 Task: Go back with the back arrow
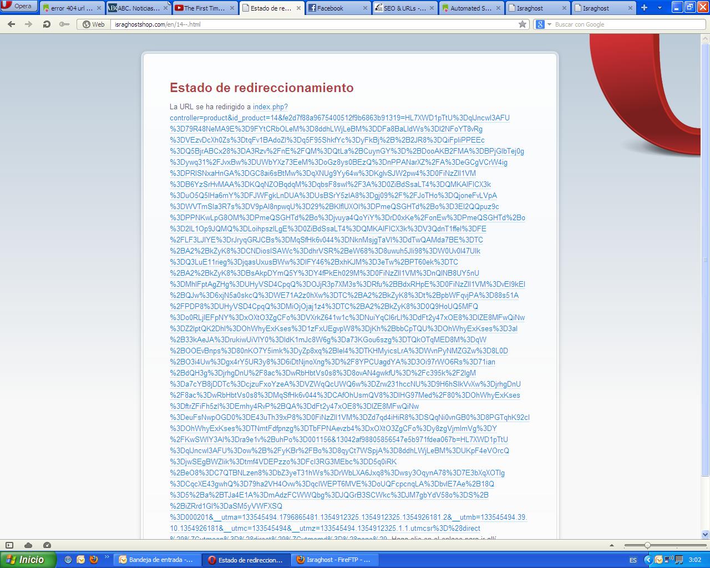12,24
